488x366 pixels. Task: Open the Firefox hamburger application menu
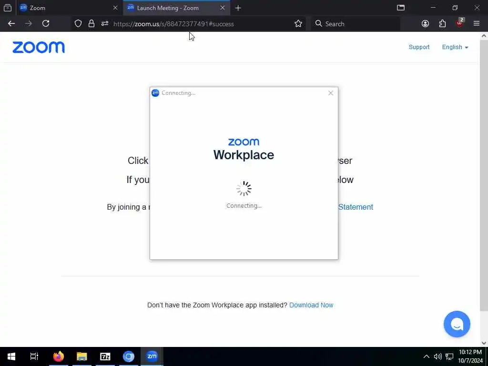click(477, 24)
